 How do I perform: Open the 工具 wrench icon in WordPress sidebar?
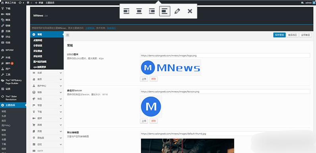(3, 74)
